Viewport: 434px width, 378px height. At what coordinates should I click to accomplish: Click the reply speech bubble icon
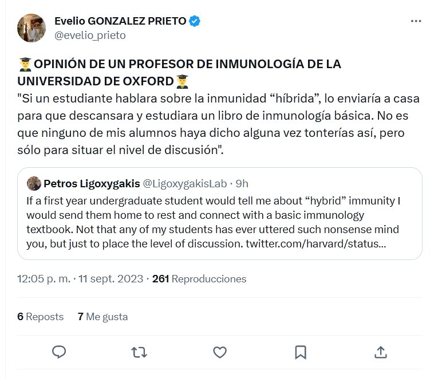coord(59,352)
